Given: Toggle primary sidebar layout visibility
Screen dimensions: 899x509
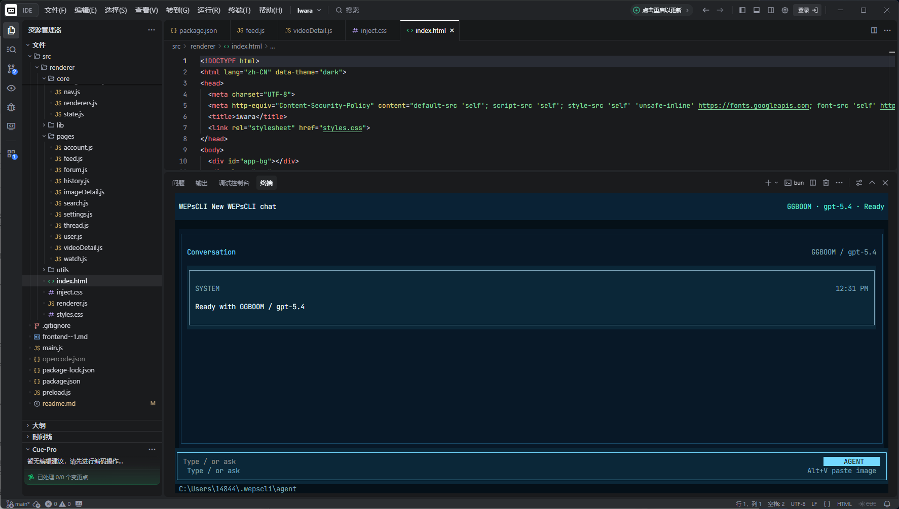Looking at the screenshot, I should coord(742,10).
